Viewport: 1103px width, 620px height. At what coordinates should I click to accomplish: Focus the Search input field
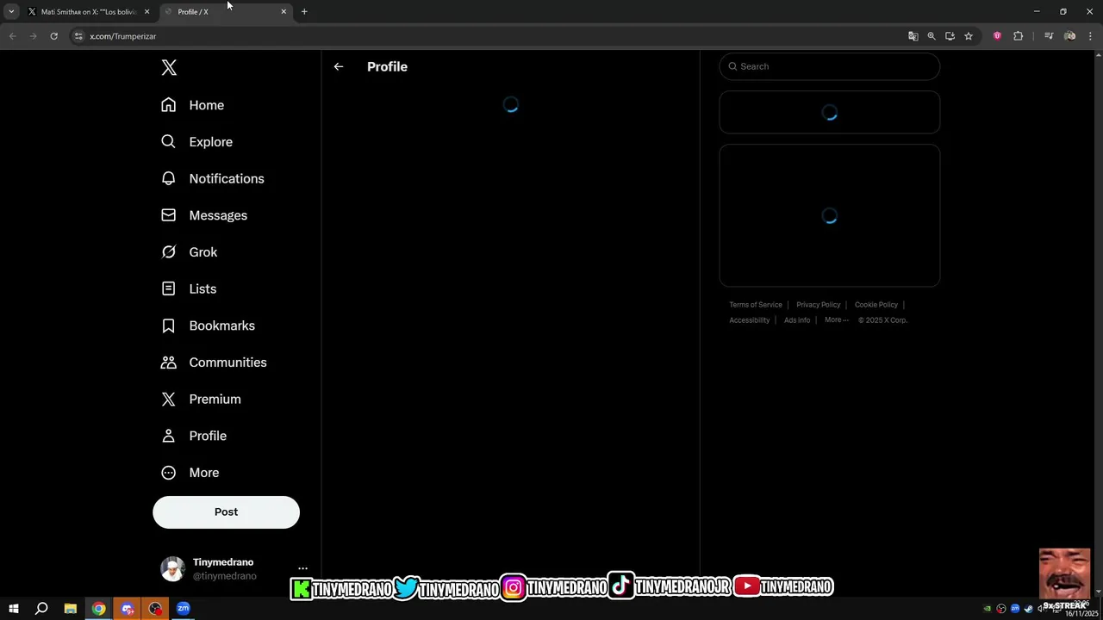coord(829,66)
